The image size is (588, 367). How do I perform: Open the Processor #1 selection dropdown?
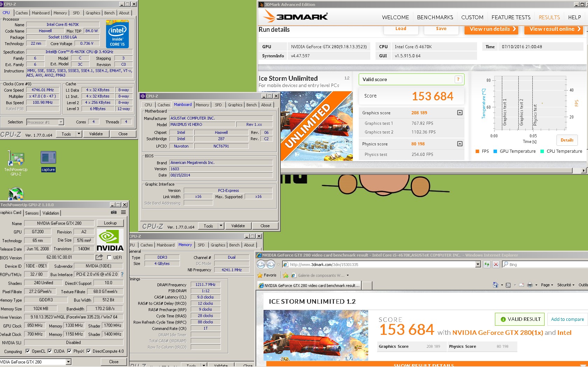tap(61, 122)
